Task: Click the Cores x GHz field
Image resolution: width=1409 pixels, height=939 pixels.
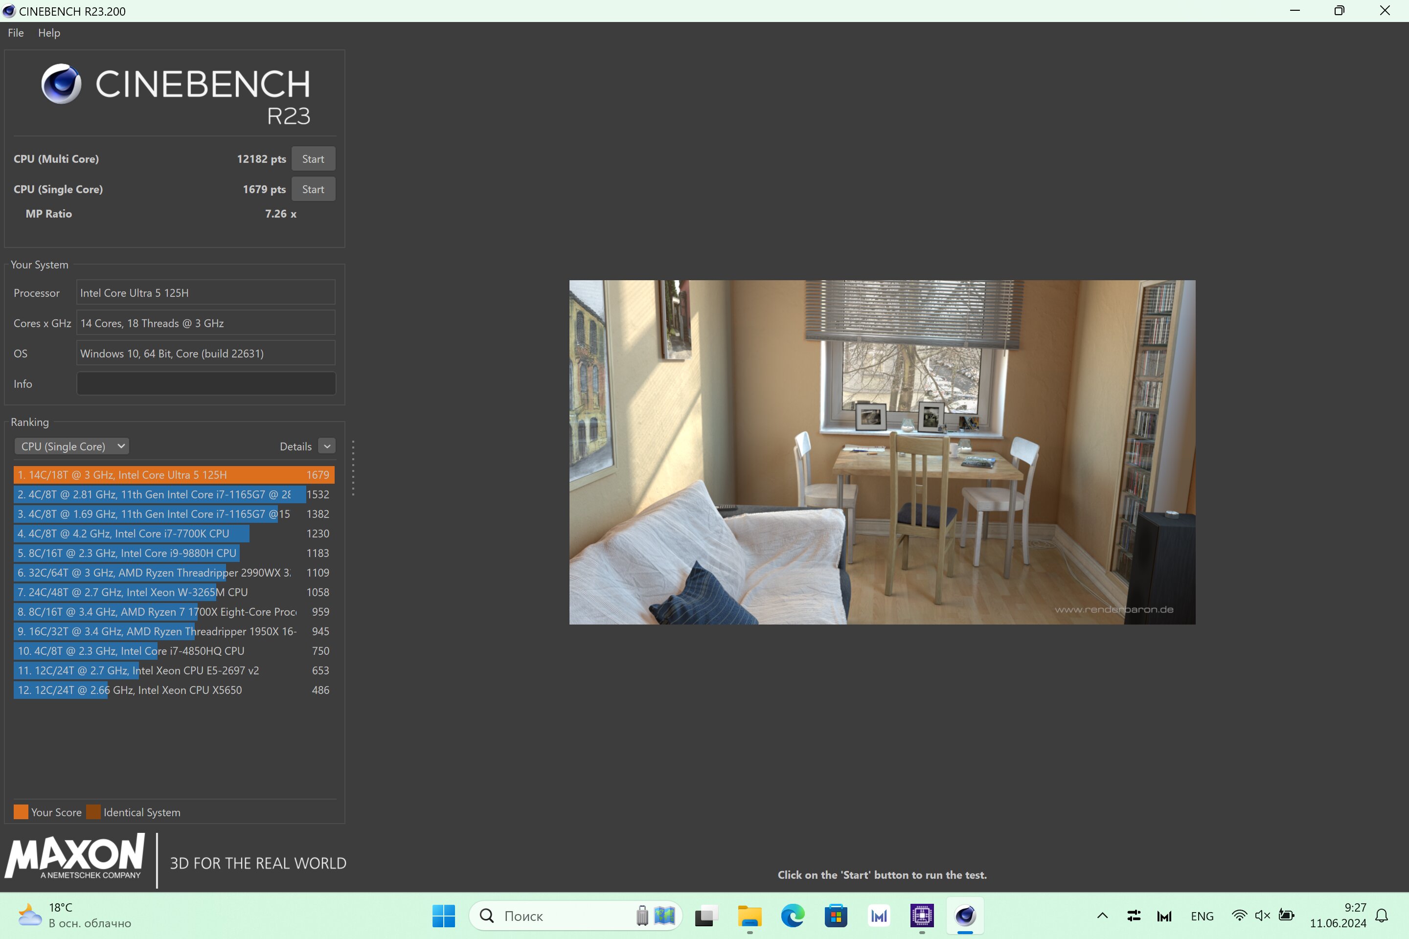Action: pyautogui.click(x=205, y=323)
